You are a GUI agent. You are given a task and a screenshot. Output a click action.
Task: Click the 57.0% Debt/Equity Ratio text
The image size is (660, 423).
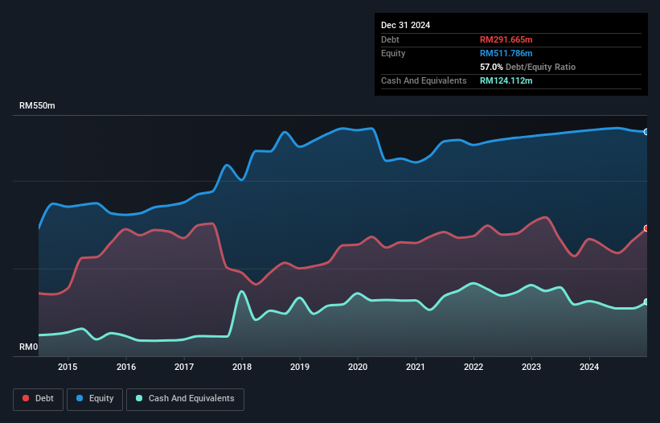coord(528,67)
